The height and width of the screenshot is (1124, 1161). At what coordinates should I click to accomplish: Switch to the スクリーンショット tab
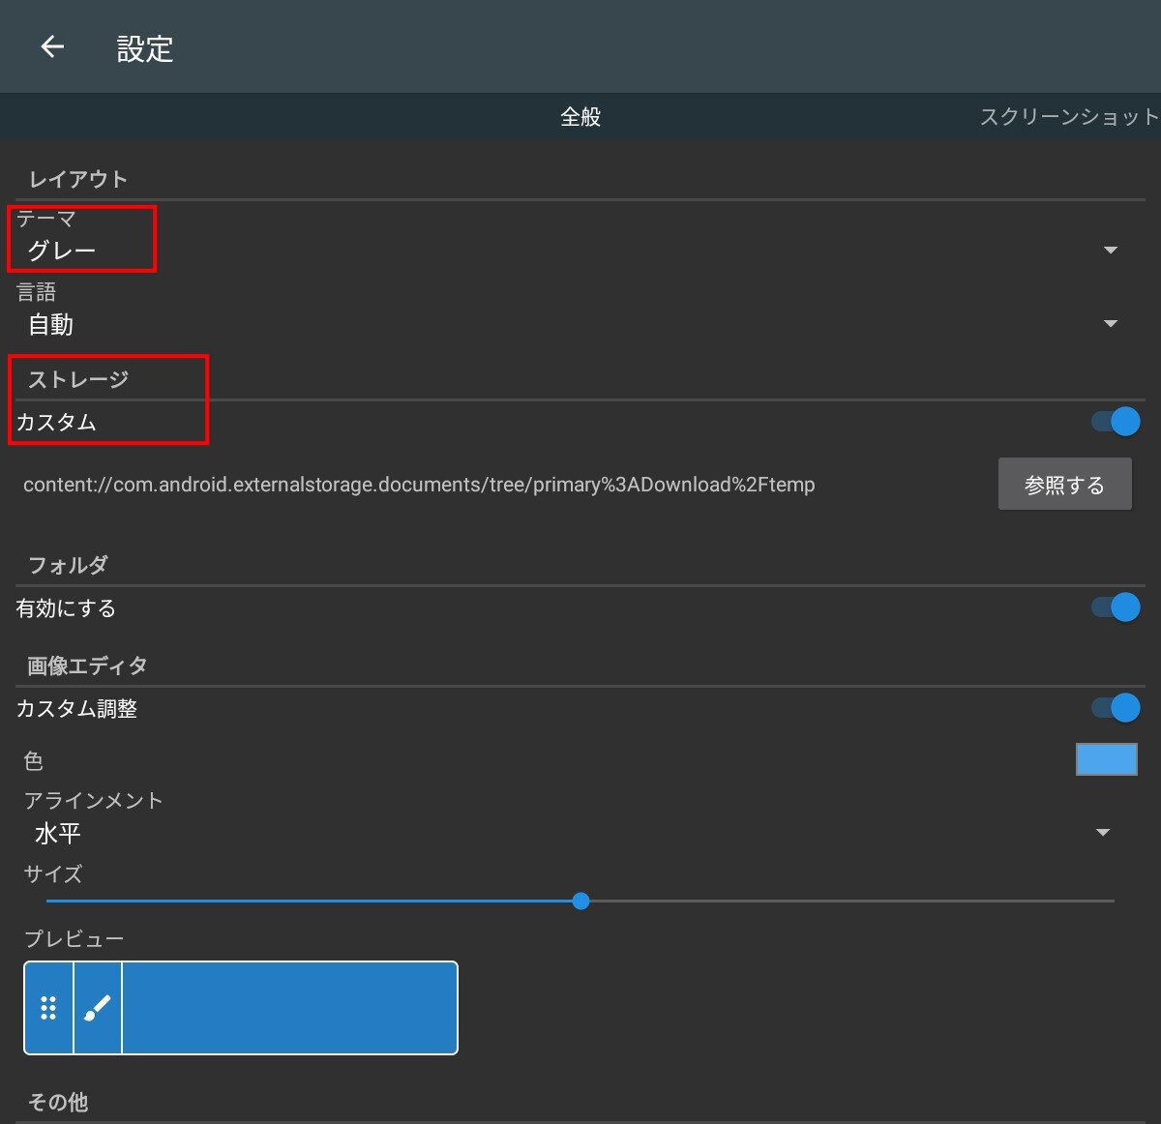click(x=1069, y=117)
